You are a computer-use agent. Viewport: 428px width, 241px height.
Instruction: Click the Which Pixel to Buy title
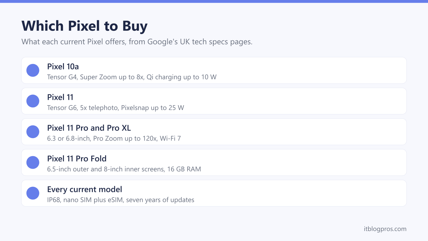coord(85,26)
